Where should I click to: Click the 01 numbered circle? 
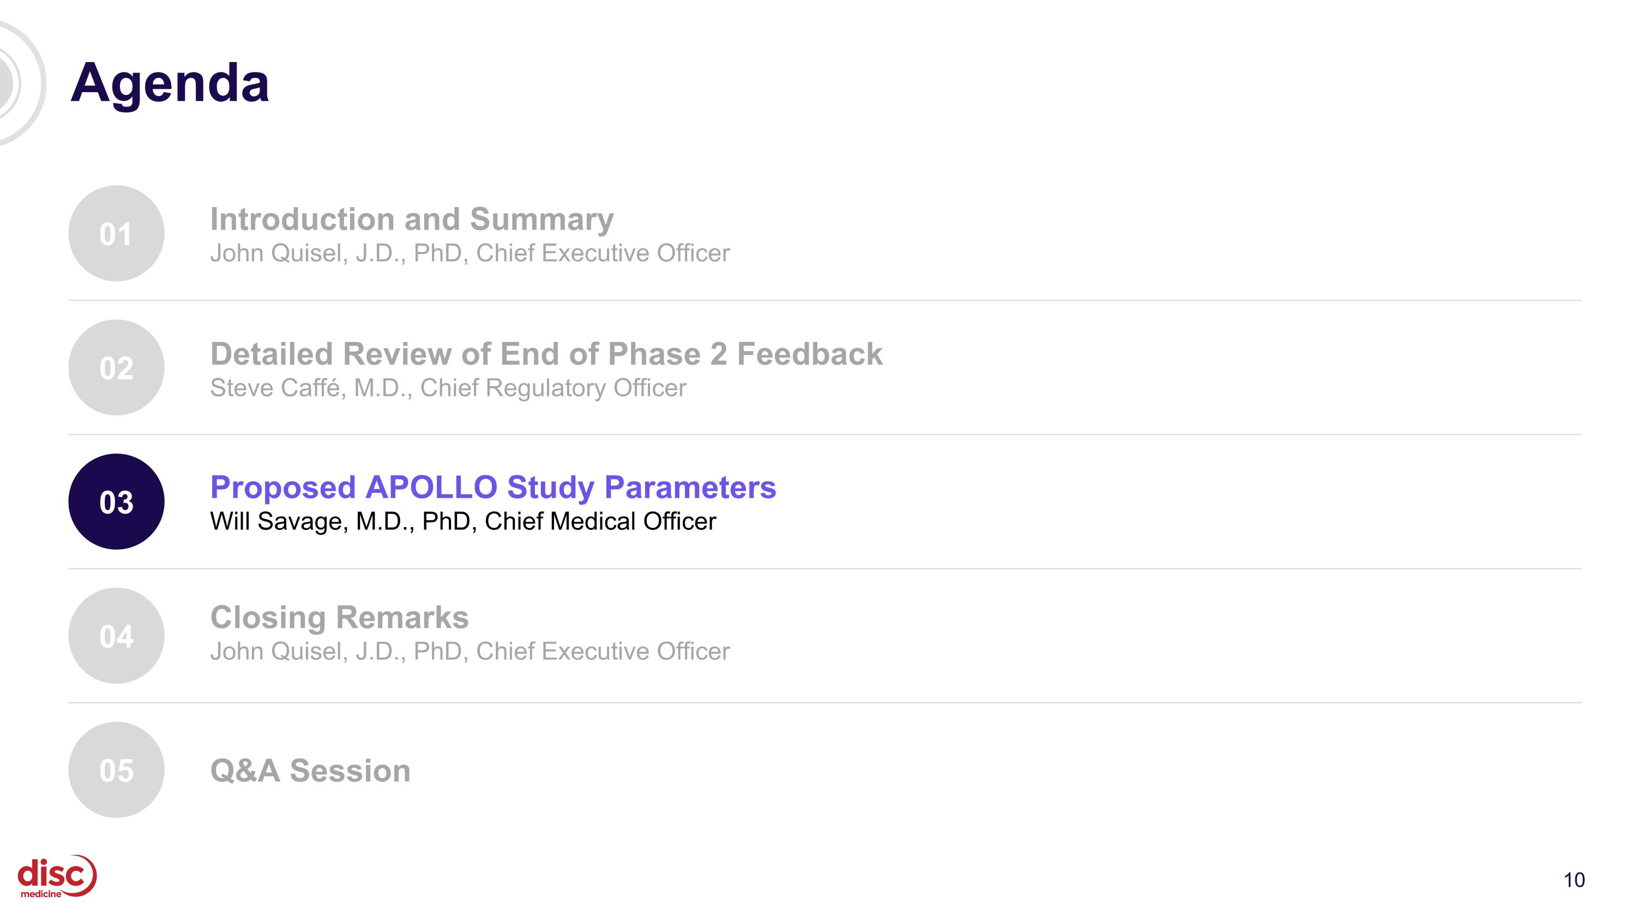(x=116, y=233)
